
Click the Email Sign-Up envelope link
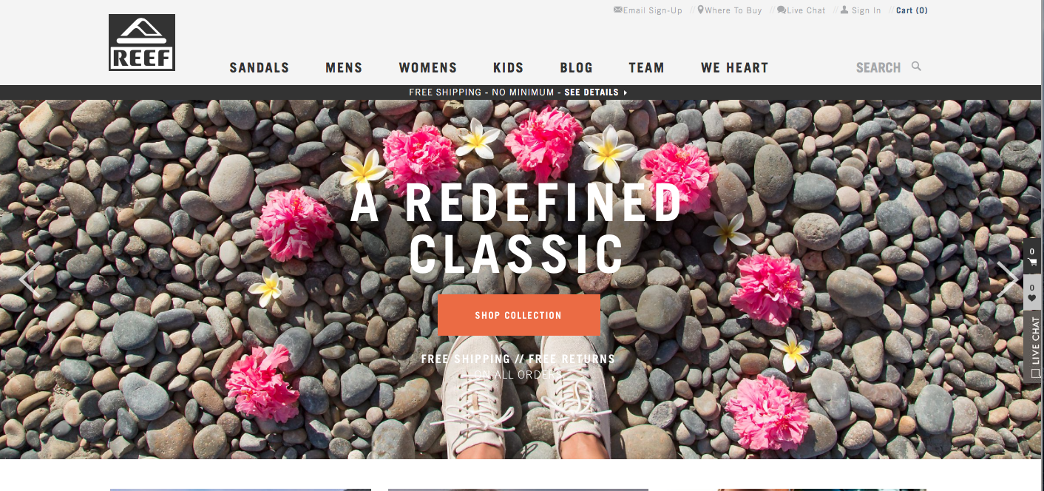[648, 10]
